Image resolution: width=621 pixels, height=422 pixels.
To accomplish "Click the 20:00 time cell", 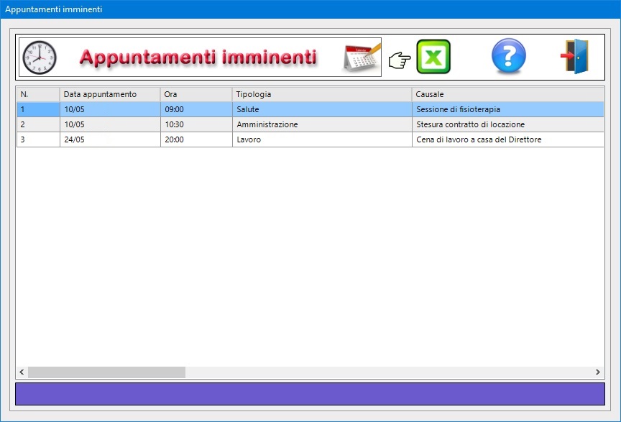I will (174, 139).
